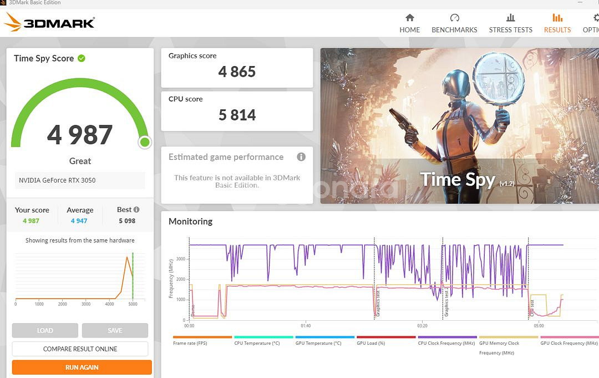Click the Results chart icon
This screenshot has height=378, width=599.
[557, 18]
